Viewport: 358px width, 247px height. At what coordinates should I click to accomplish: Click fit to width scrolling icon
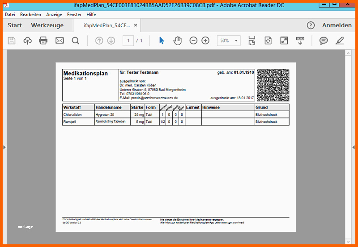pos(252,41)
